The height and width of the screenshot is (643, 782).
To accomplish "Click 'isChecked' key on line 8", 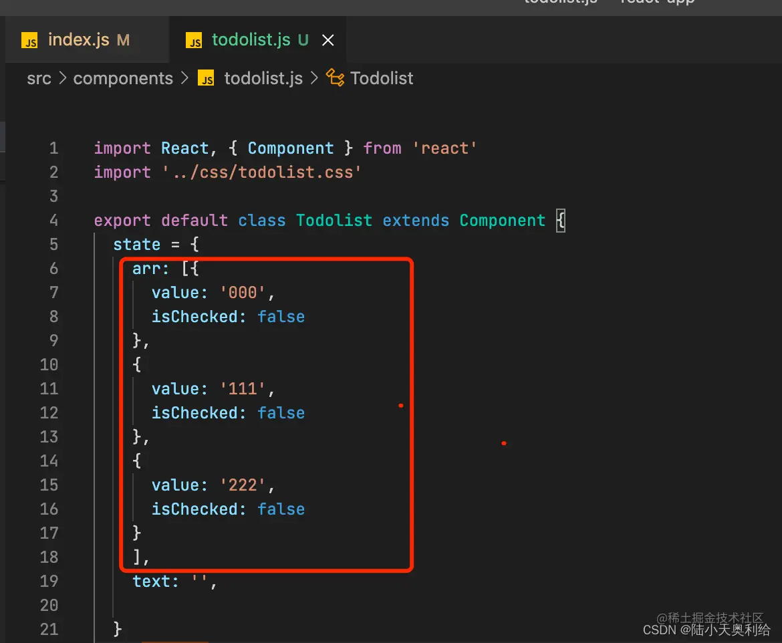I will 194,317.
